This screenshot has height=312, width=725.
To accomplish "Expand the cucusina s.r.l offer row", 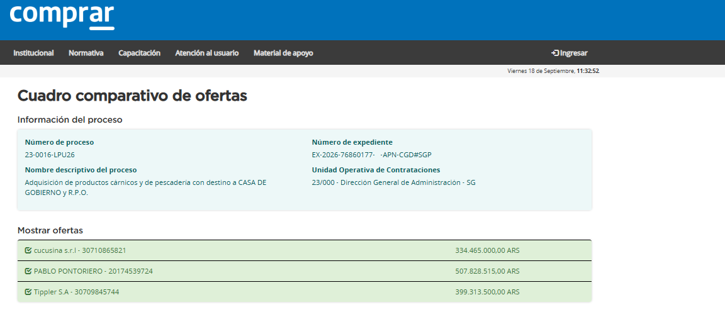I will (304, 250).
